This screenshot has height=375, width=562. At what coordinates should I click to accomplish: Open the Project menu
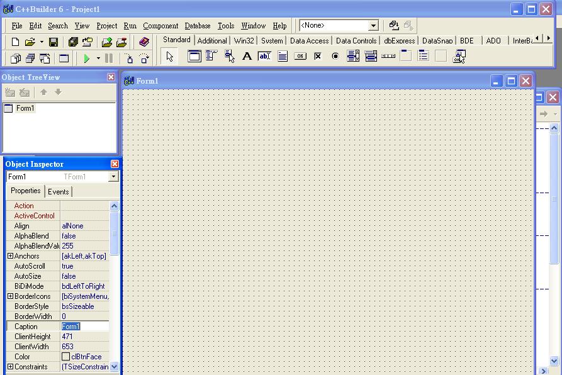coord(107,26)
